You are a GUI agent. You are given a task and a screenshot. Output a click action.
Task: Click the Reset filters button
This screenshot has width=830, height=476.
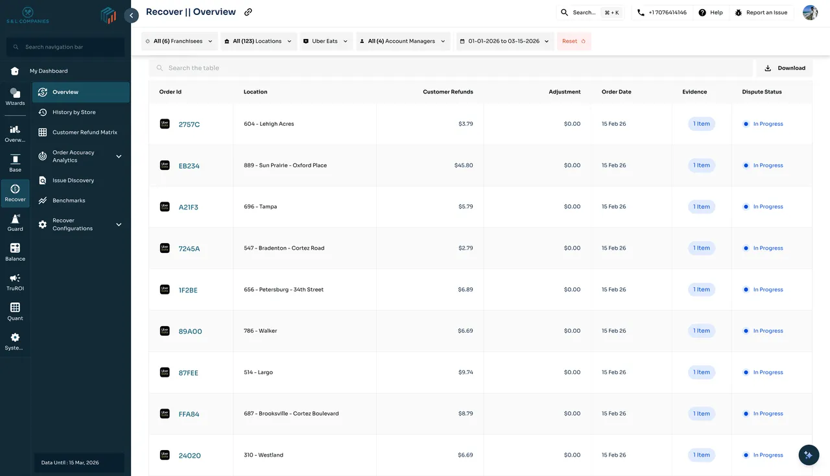click(x=574, y=42)
